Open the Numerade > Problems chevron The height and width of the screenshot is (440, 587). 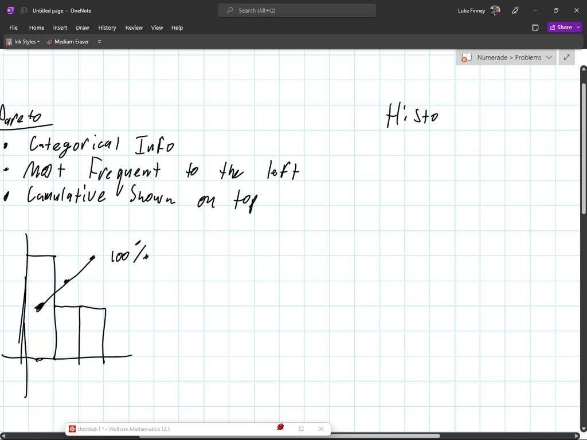coord(549,57)
